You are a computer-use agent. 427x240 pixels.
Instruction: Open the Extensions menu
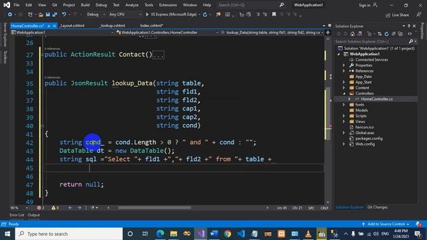coord(167,5)
